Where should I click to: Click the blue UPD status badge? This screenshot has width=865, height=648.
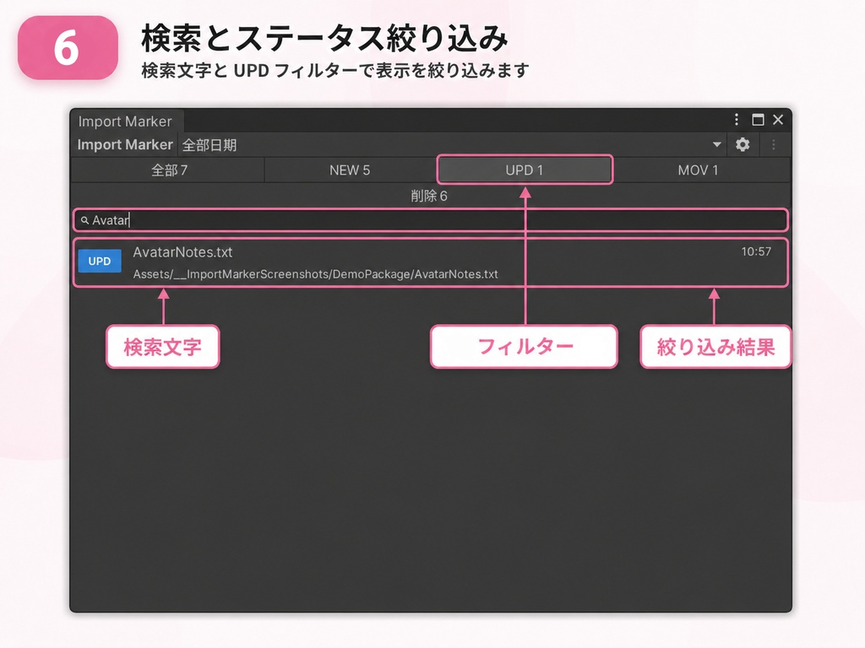pos(100,262)
